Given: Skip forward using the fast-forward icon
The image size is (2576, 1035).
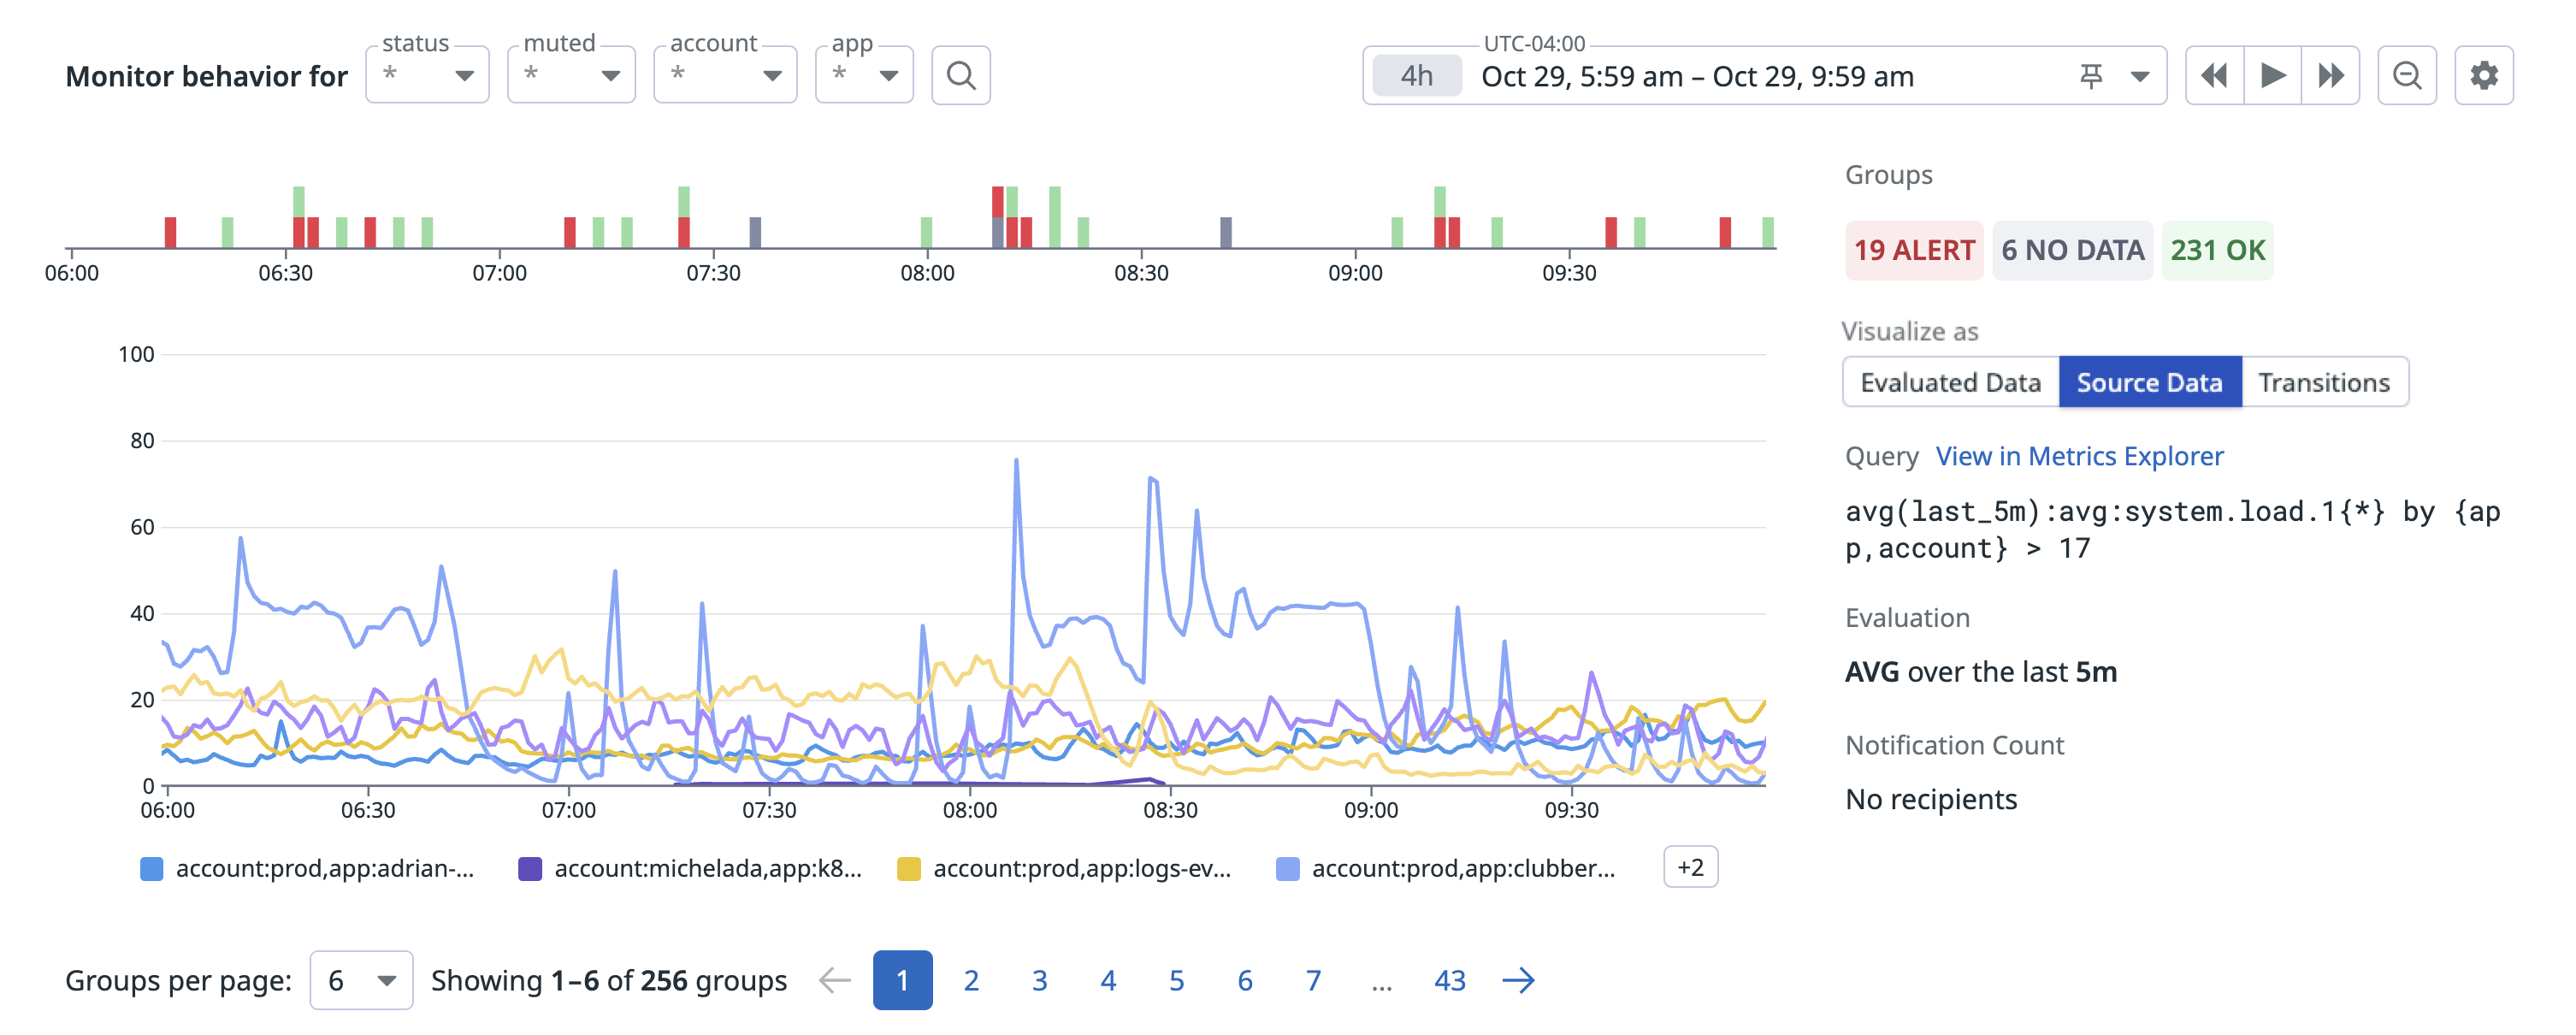Looking at the screenshot, I should (x=2331, y=74).
